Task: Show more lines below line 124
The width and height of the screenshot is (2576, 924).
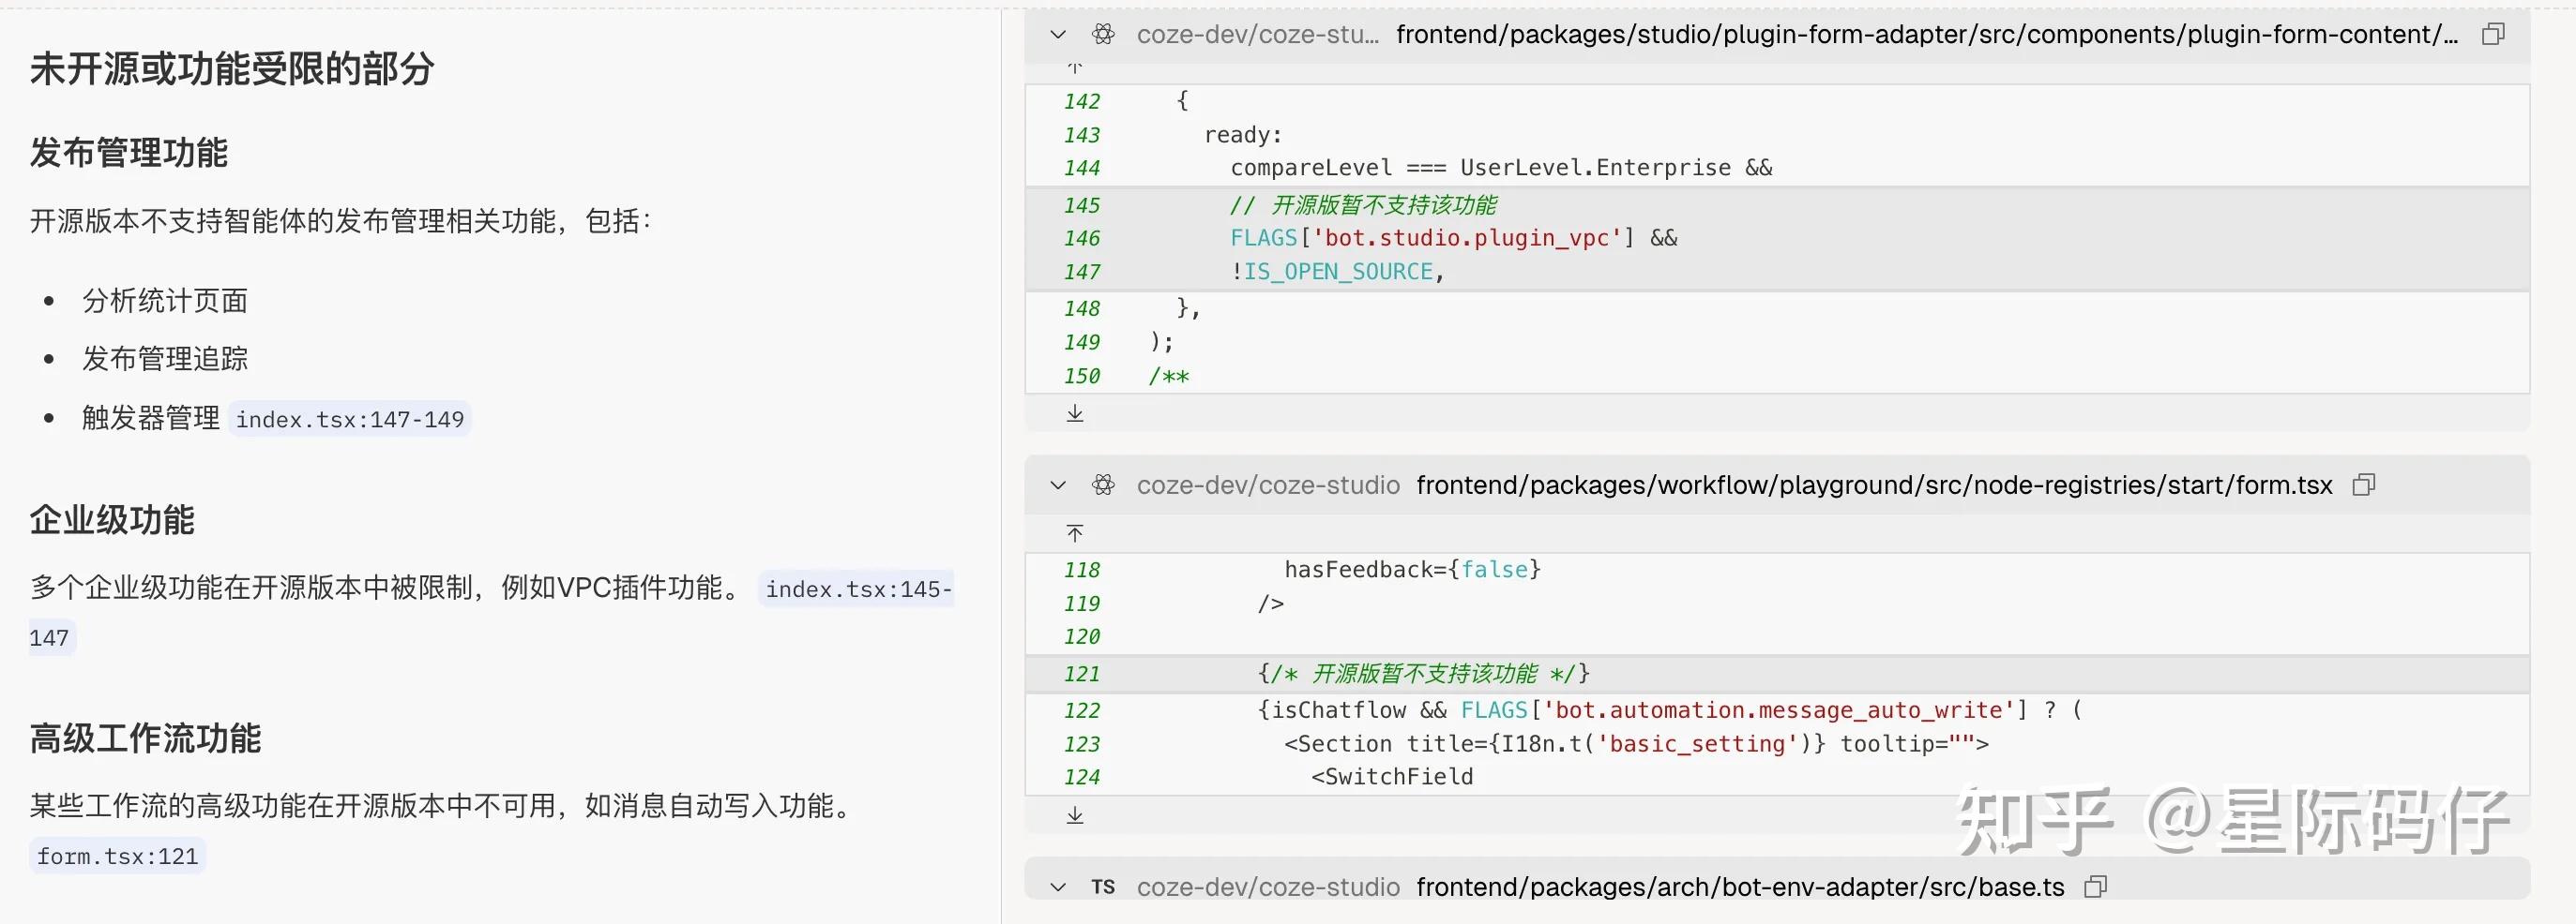Action: (x=1075, y=816)
